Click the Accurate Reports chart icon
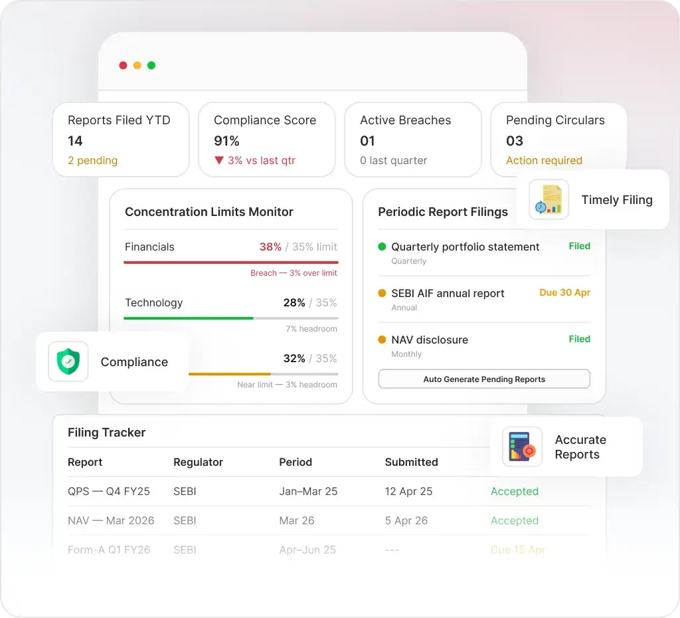The image size is (680, 618). point(522,447)
